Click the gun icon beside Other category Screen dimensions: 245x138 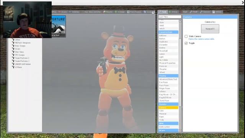[x=13, y=40]
